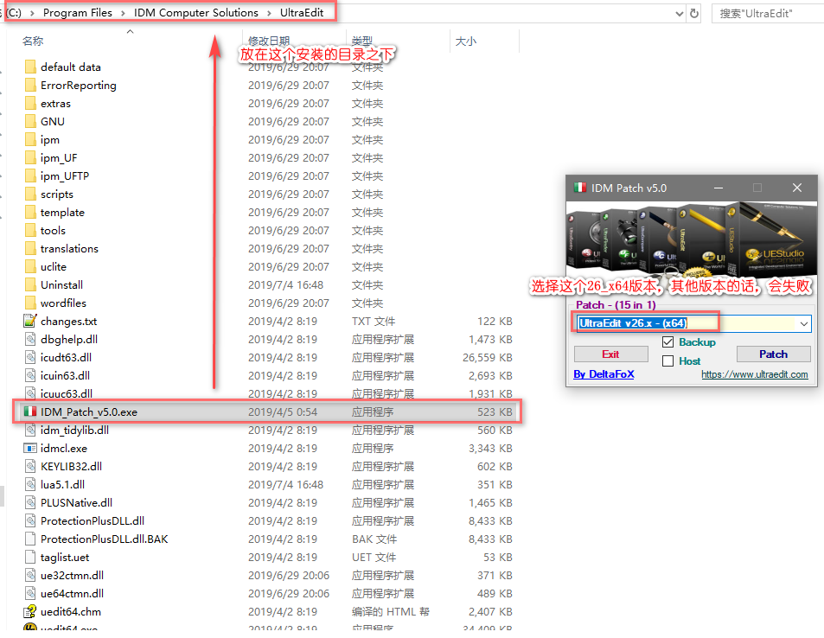Sort by the 名称 column header

tap(33, 41)
